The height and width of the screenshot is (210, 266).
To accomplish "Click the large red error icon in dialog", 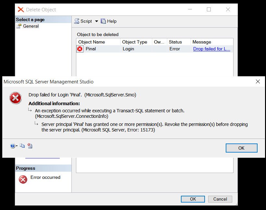I will click(x=16, y=98).
